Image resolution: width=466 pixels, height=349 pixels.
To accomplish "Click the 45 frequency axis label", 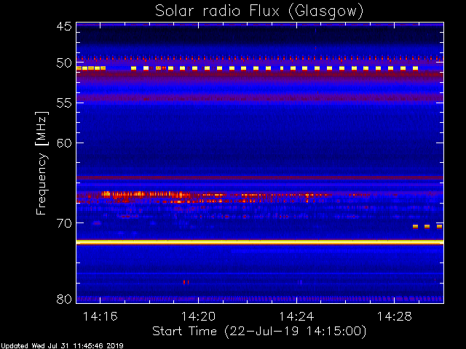I will point(65,26).
